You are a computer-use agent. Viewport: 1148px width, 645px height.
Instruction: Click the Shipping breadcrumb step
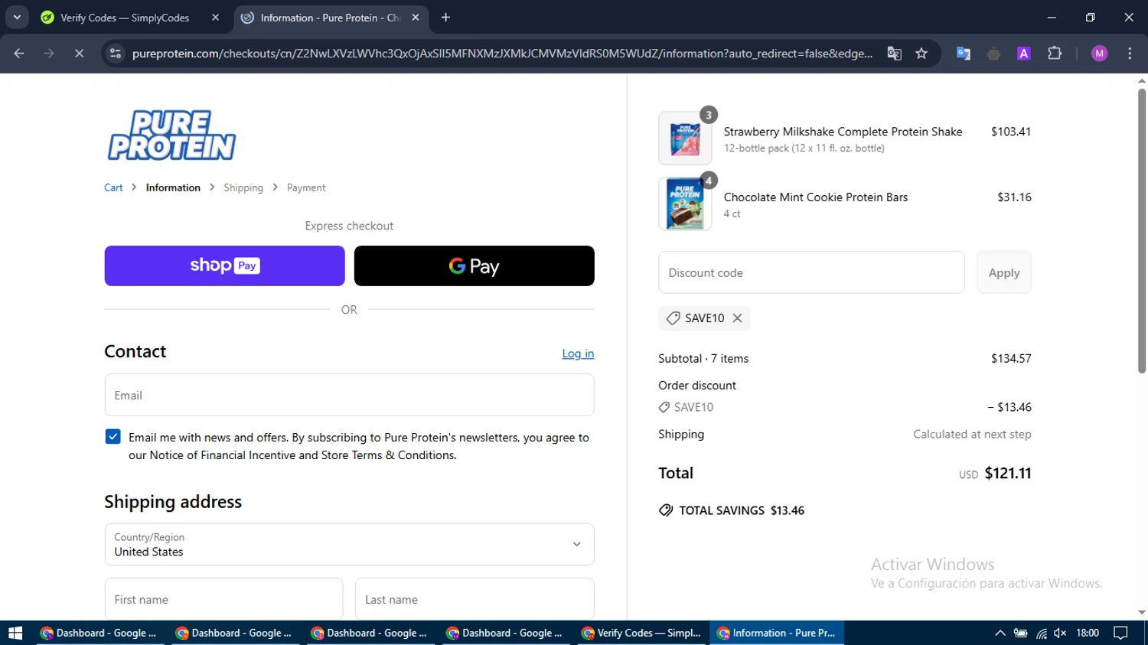(x=243, y=187)
